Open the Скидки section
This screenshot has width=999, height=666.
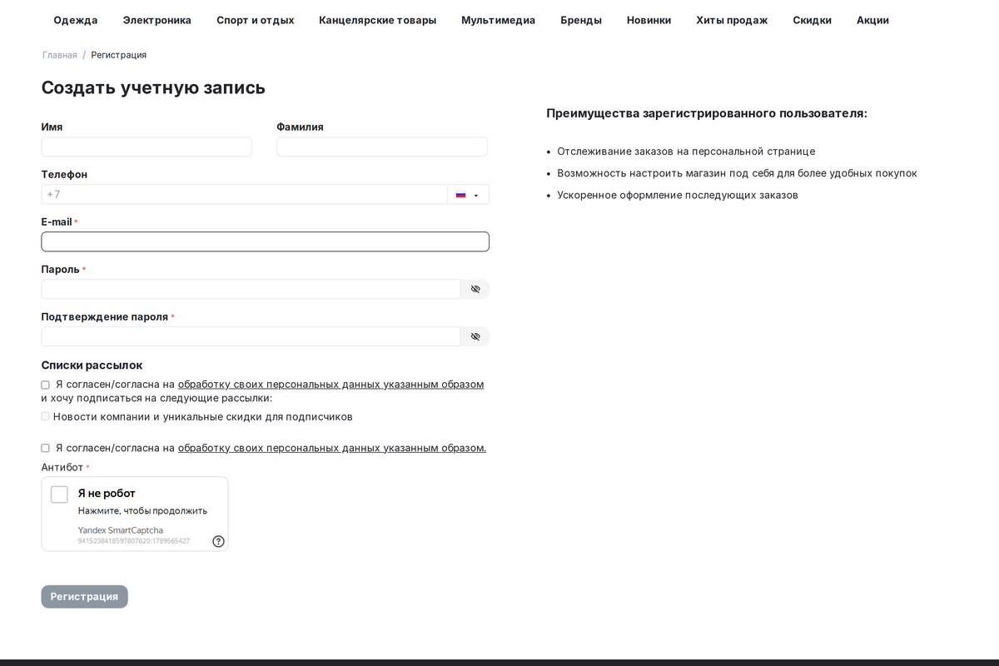813,20
